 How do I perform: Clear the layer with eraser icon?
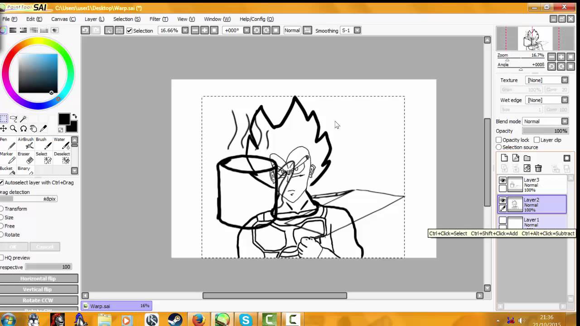[527, 168]
